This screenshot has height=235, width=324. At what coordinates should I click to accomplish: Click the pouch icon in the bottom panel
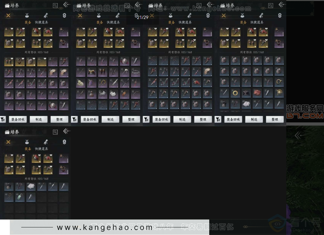(x=27, y=142)
